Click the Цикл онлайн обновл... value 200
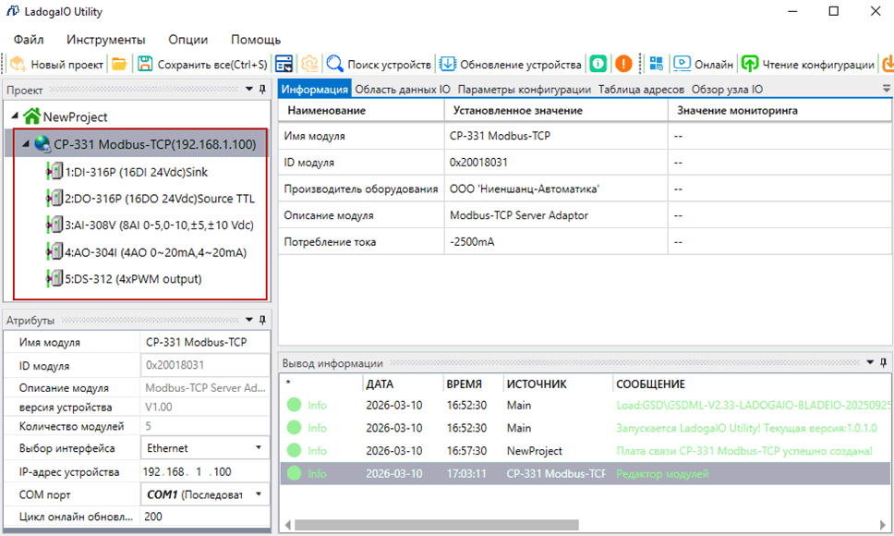 (x=204, y=516)
